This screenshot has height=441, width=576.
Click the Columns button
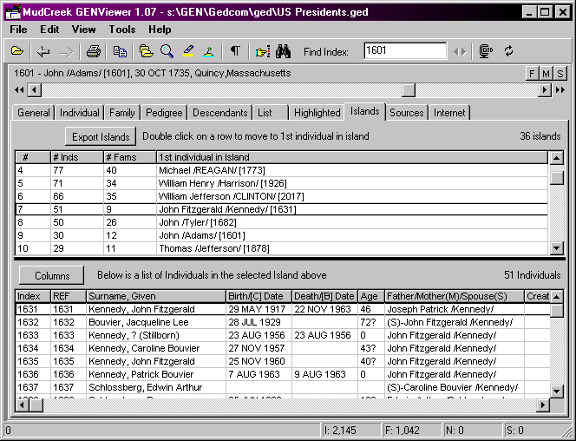52,275
